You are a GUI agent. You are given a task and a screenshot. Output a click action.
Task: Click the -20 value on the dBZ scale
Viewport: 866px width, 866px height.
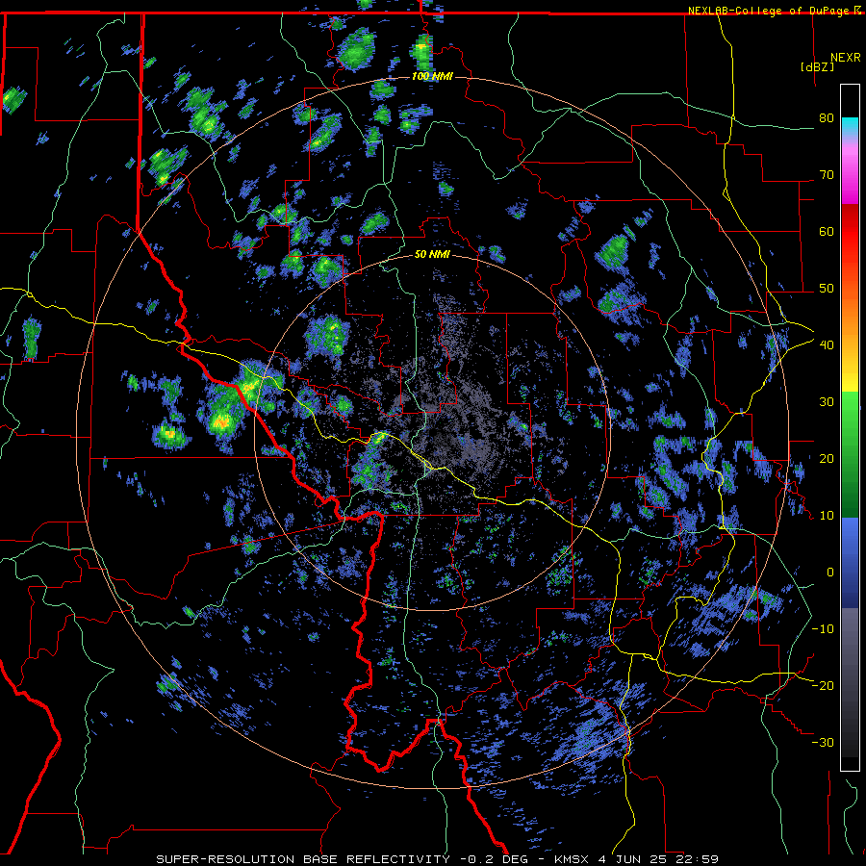coord(823,685)
